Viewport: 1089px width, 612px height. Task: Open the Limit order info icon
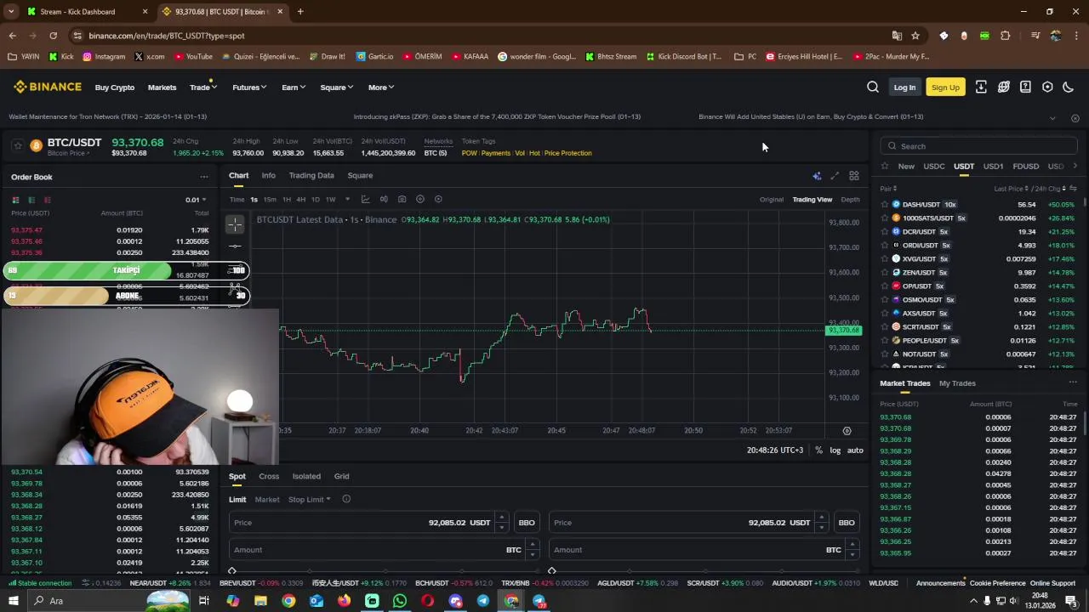346,500
